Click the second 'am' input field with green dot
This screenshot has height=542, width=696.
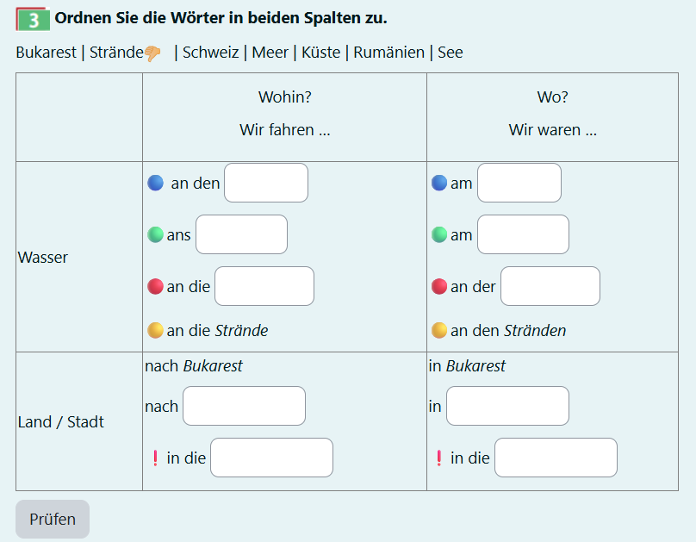[524, 234]
